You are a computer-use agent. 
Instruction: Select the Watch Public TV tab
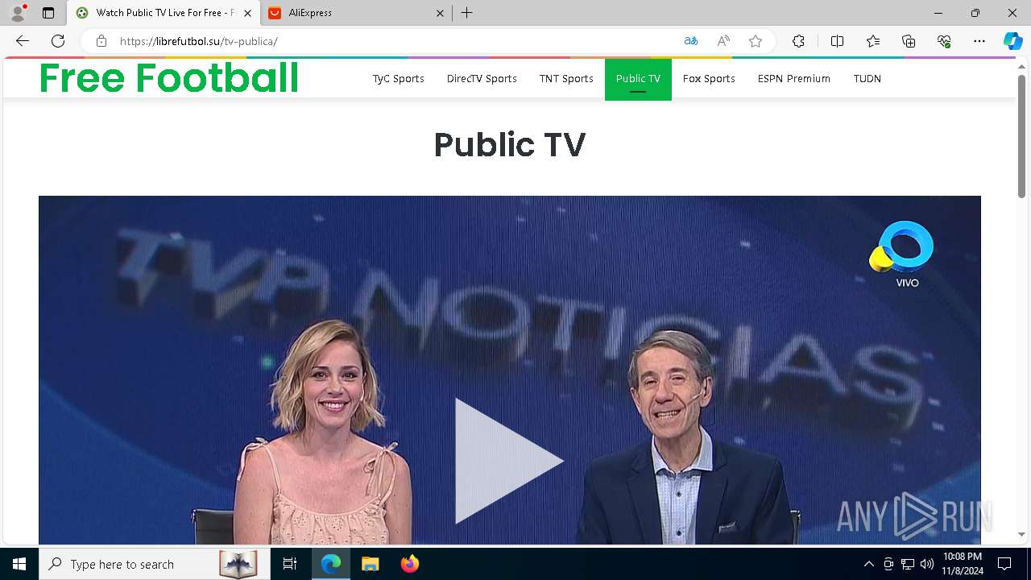click(164, 13)
